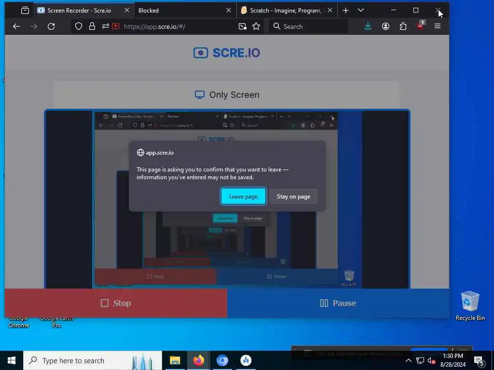Screen dimensions: 494x370
Task: Close the Screen Recorder - Scre.io tab
Action: click(127, 11)
